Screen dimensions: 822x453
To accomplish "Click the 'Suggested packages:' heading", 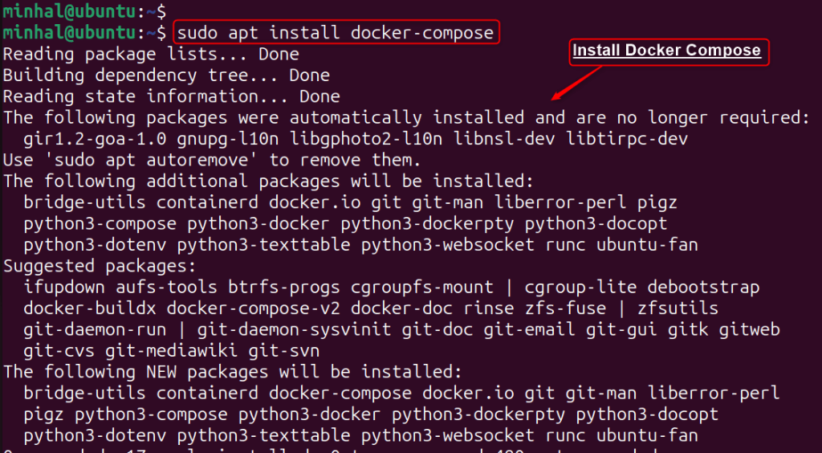I will coord(100,266).
